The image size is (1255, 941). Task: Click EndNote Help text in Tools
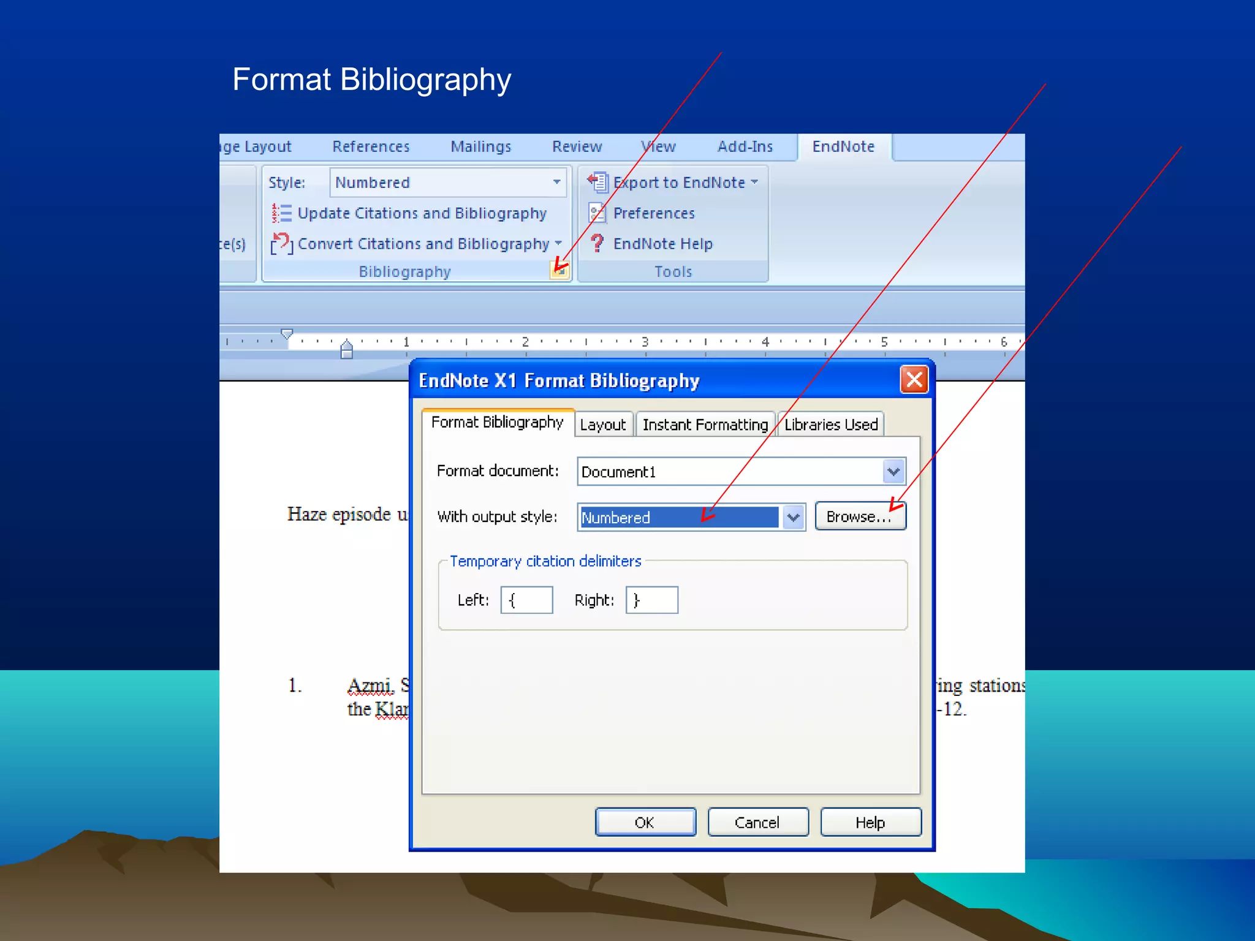[663, 244]
